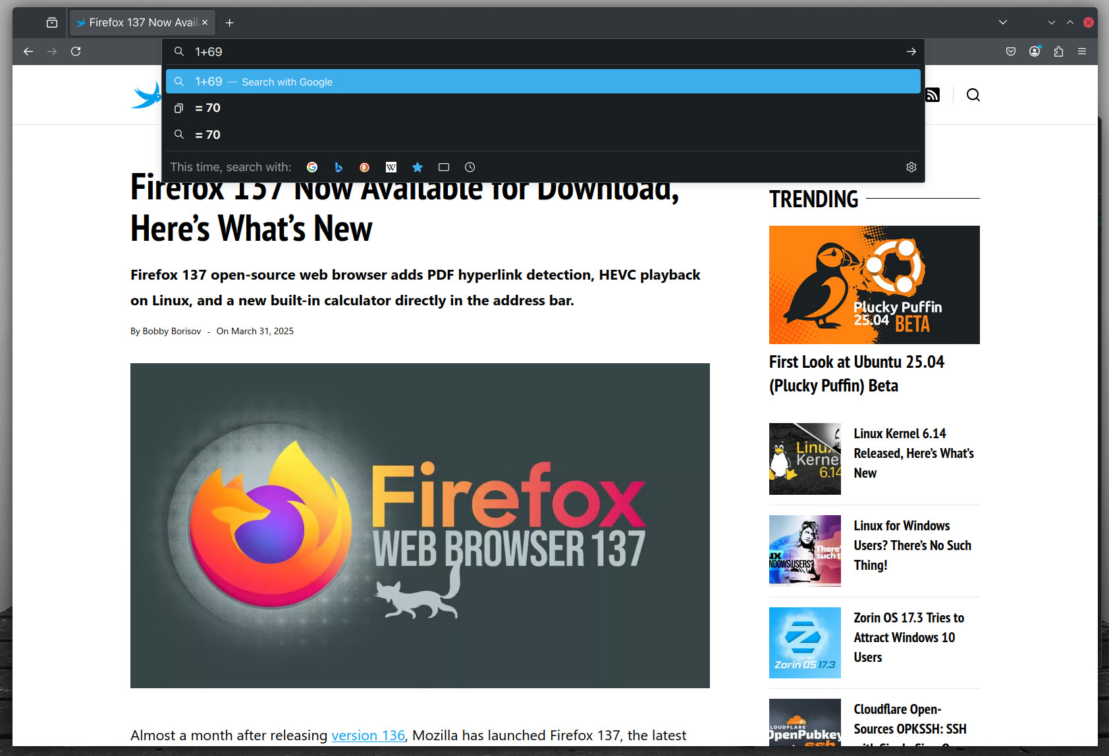Search this time with Bing icon
1109x756 pixels.
tap(338, 167)
